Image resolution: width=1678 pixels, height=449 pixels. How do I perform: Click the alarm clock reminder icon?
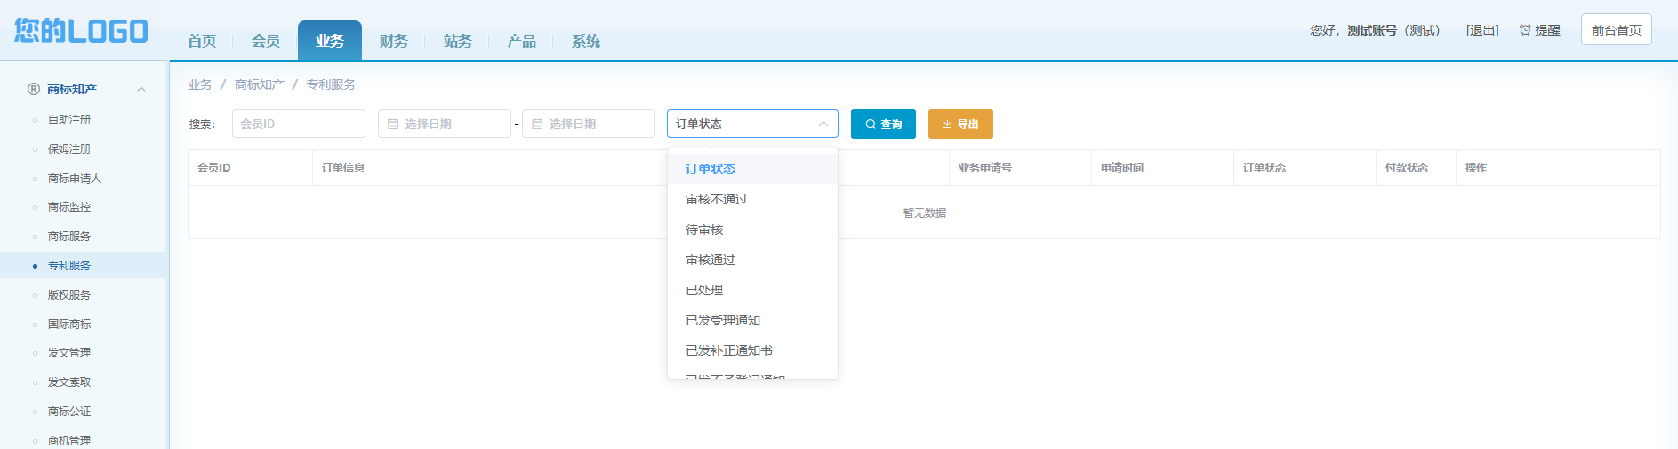1525,30
